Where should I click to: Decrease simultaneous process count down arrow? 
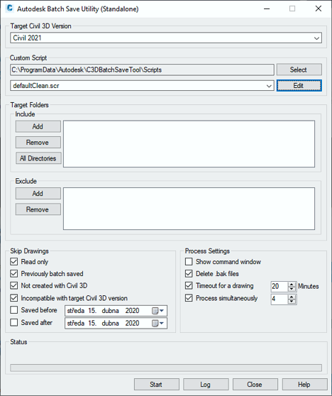(292, 302)
